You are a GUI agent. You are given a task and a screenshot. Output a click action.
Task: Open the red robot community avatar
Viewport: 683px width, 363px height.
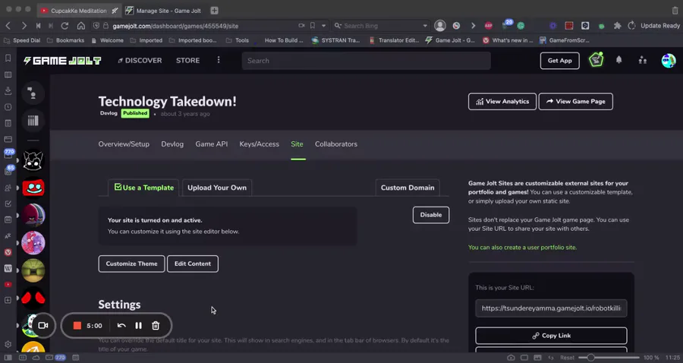coord(33,188)
